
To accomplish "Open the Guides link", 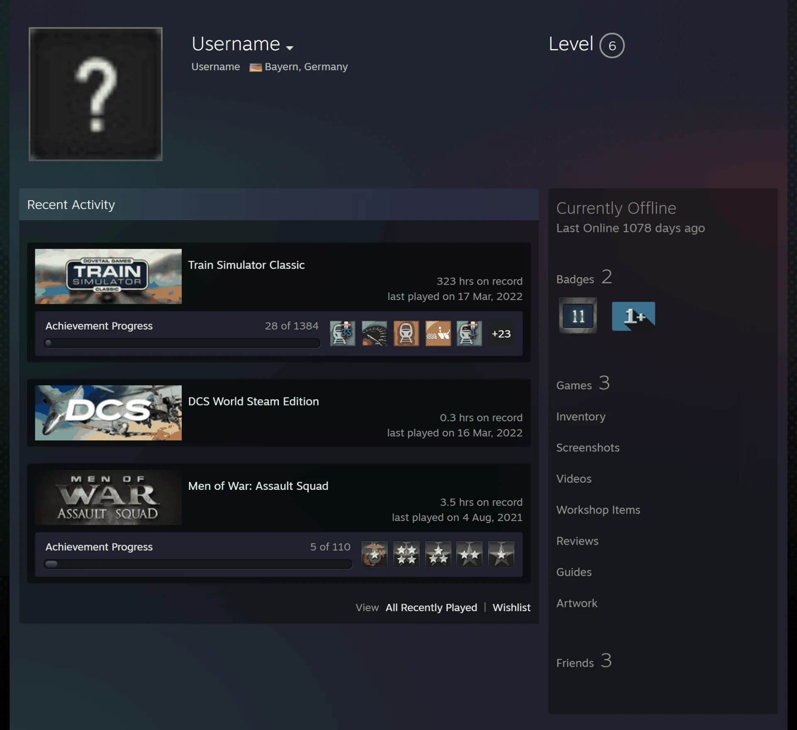I will (x=574, y=572).
